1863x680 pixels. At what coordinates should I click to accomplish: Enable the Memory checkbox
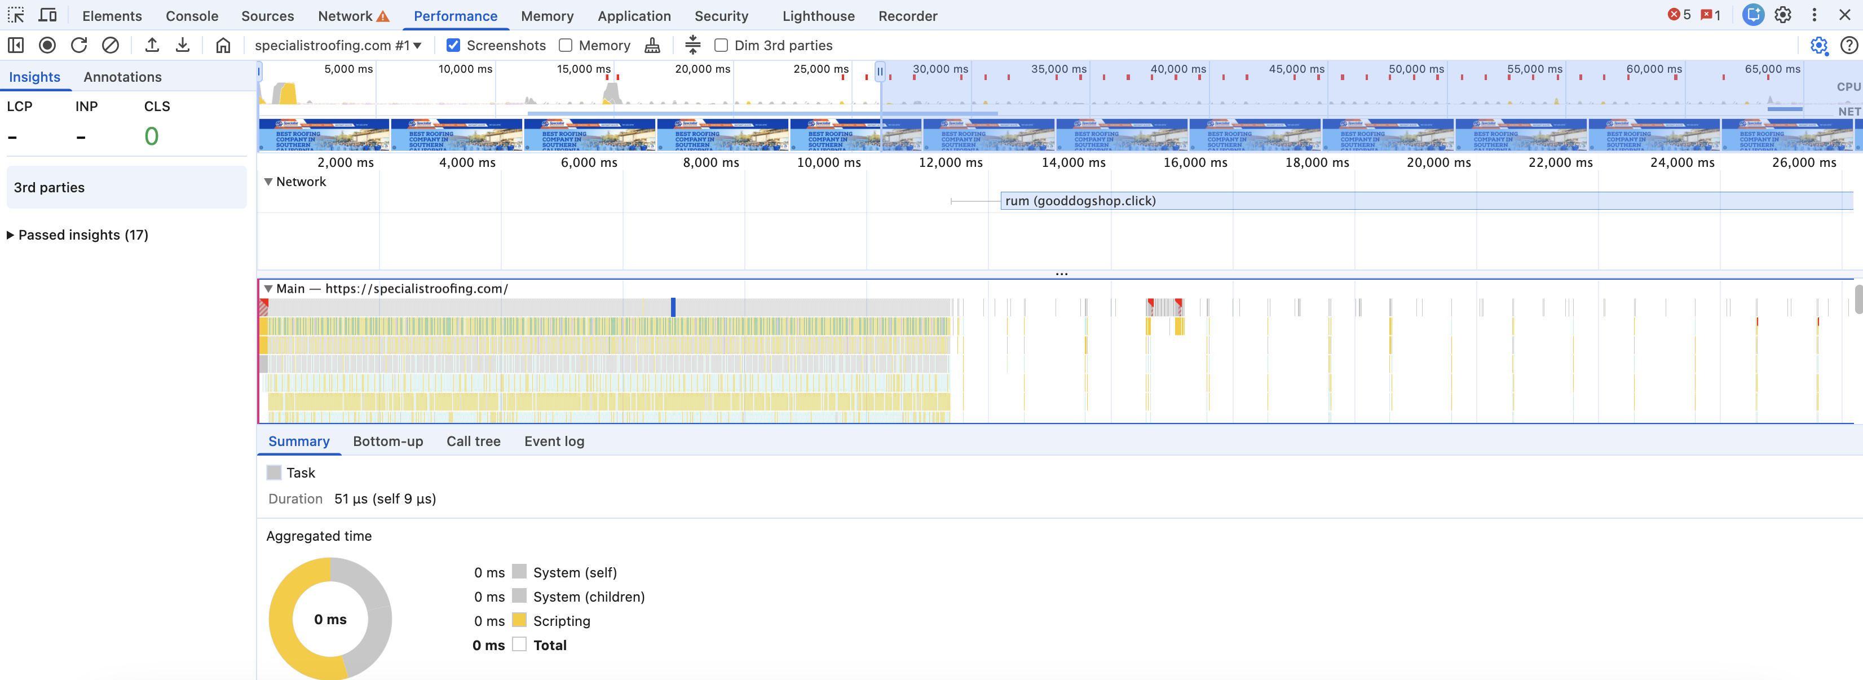coord(566,46)
